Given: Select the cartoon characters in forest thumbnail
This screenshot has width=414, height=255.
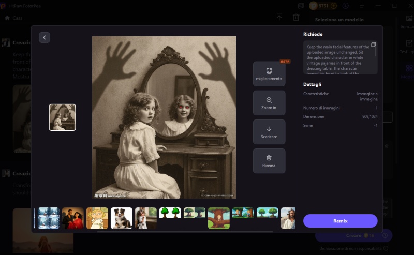Looking at the screenshot, I should point(243,213).
